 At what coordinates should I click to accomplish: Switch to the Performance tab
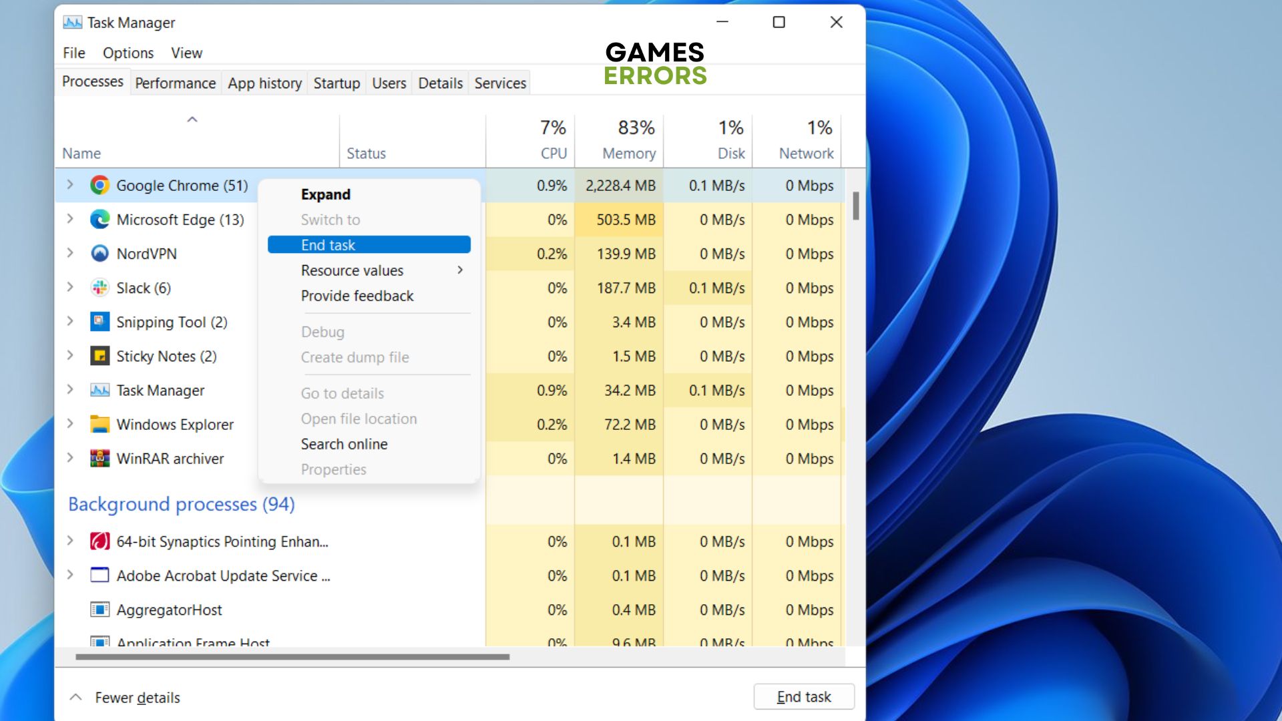pyautogui.click(x=175, y=83)
